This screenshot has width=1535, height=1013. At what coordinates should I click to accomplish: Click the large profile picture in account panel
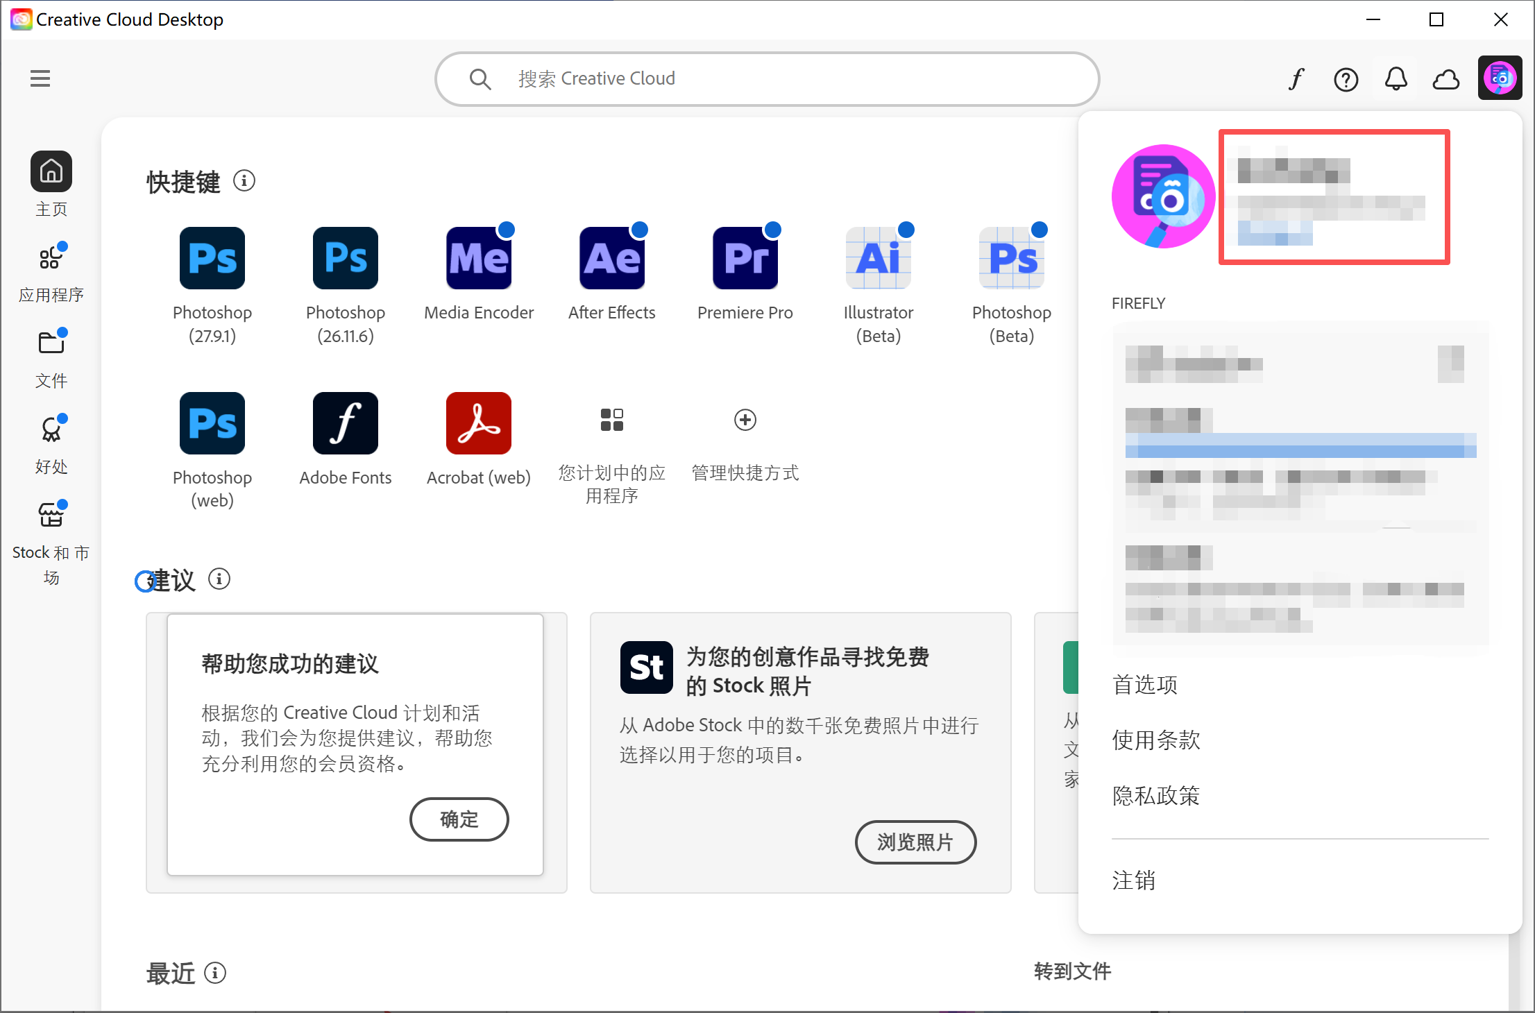click(1163, 196)
